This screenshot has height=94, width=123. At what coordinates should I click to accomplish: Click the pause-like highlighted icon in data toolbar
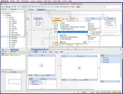(x=36, y=52)
